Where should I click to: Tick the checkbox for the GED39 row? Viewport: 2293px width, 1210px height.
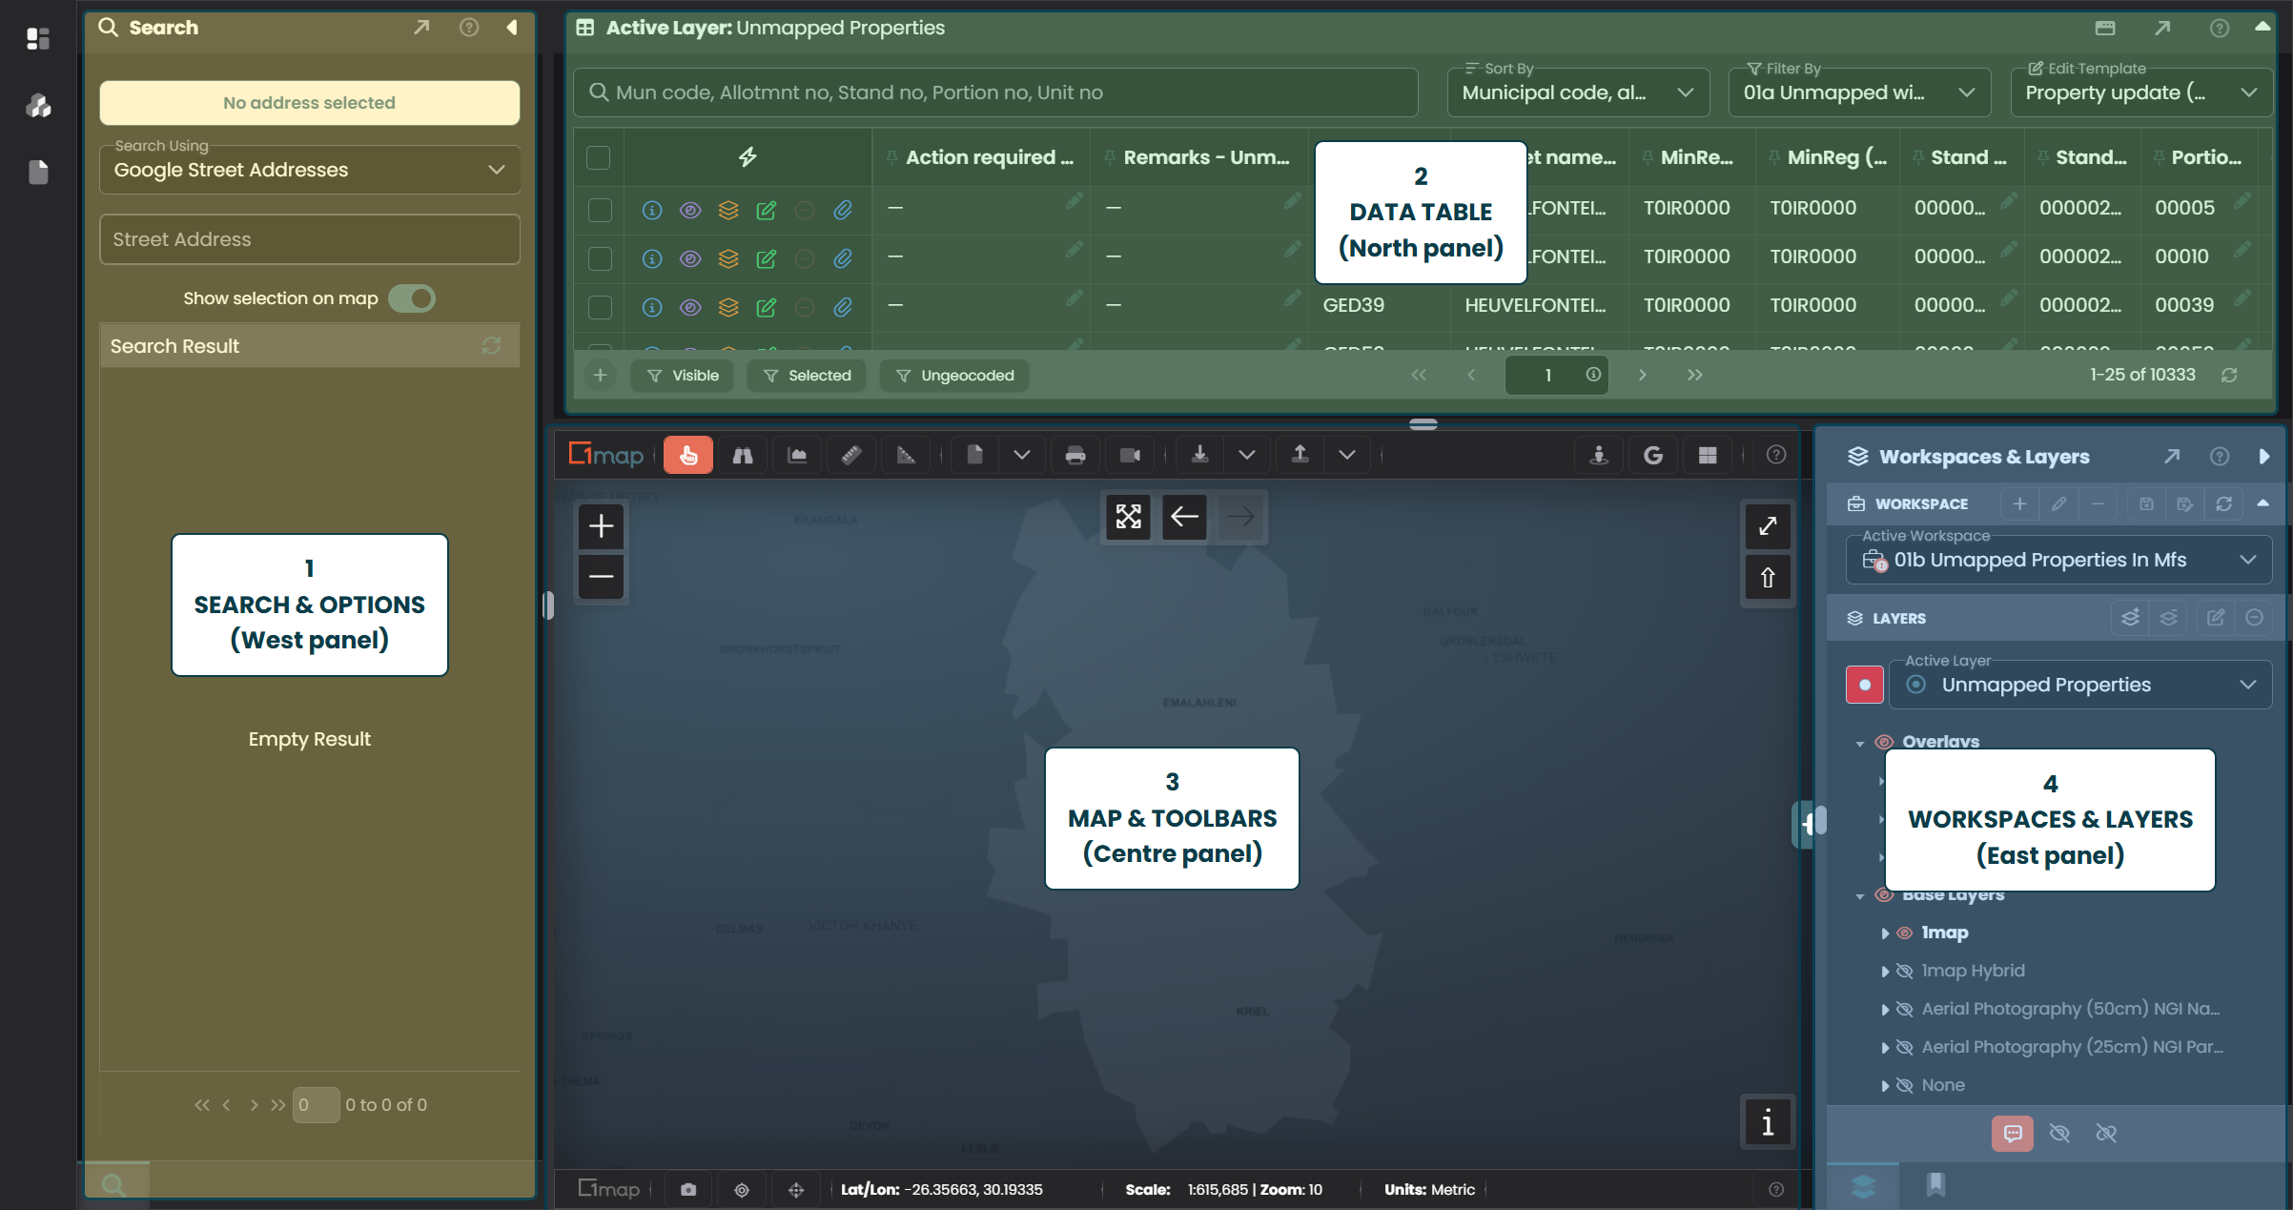[600, 307]
